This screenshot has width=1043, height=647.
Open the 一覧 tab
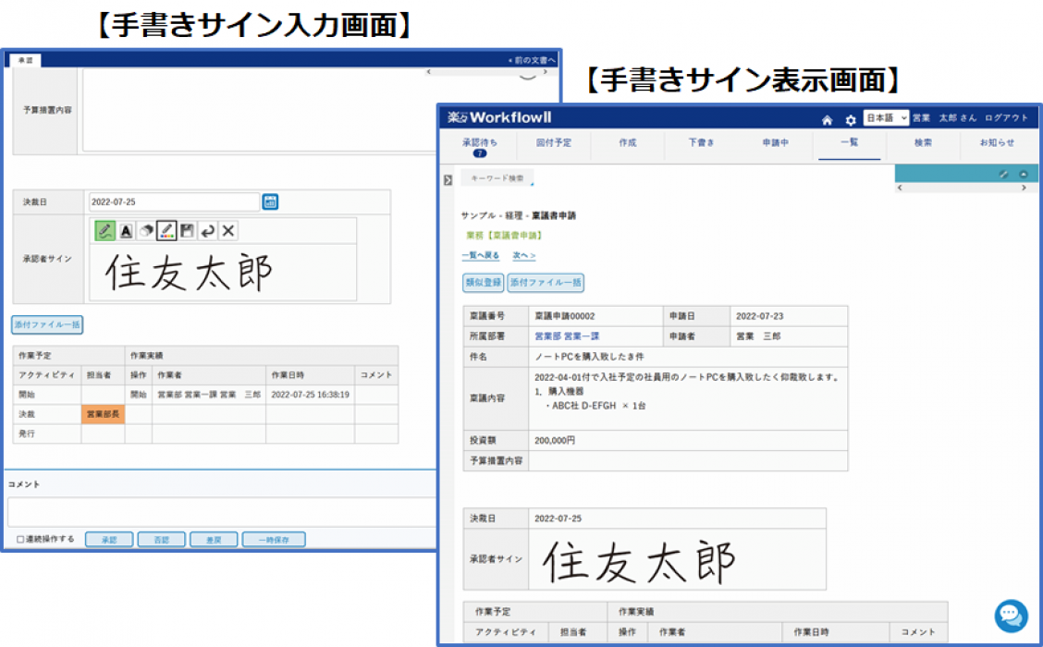pos(850,143)
